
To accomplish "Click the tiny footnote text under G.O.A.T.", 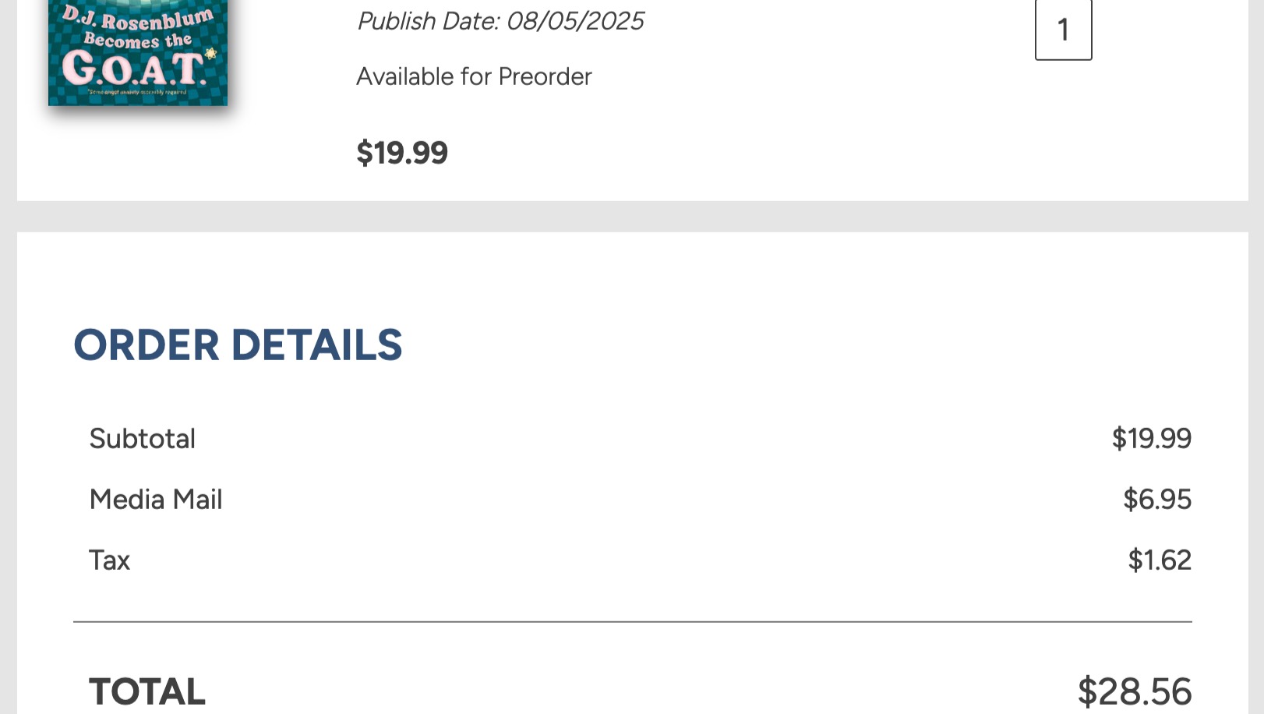I will tap(137, 92).
